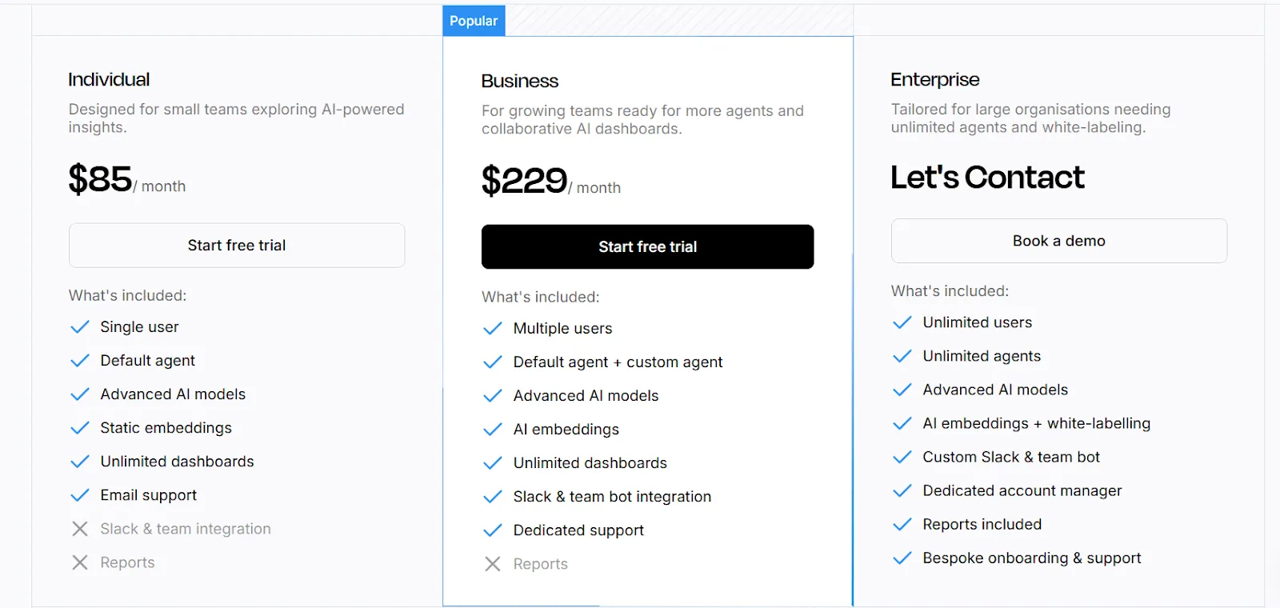Click X icon beside Reports in Individual plan

click(80, 562)
